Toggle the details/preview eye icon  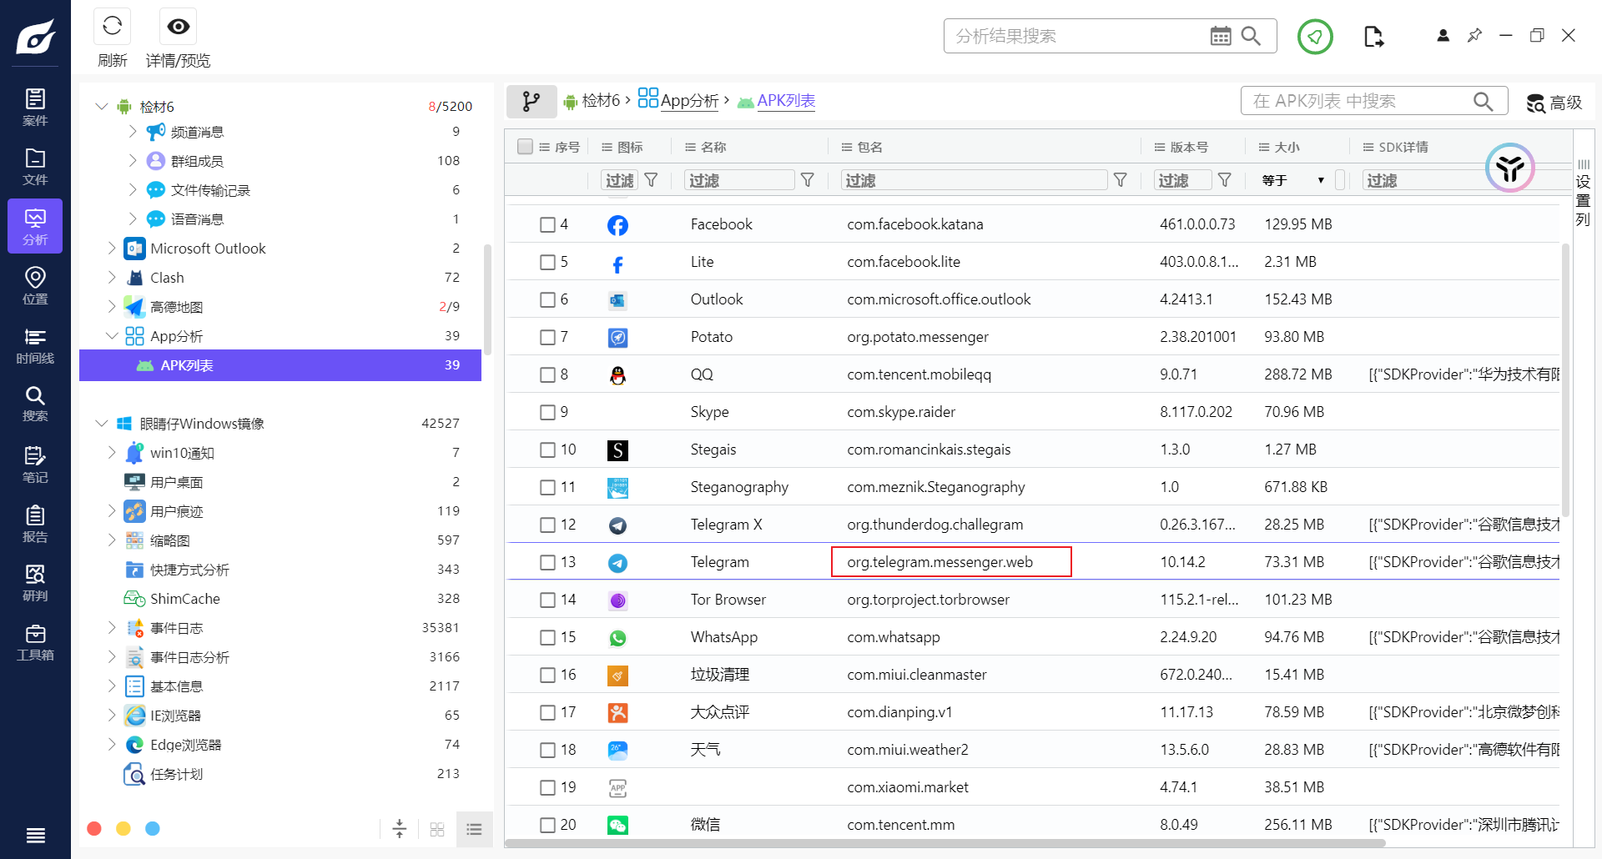tap(178, 27)
